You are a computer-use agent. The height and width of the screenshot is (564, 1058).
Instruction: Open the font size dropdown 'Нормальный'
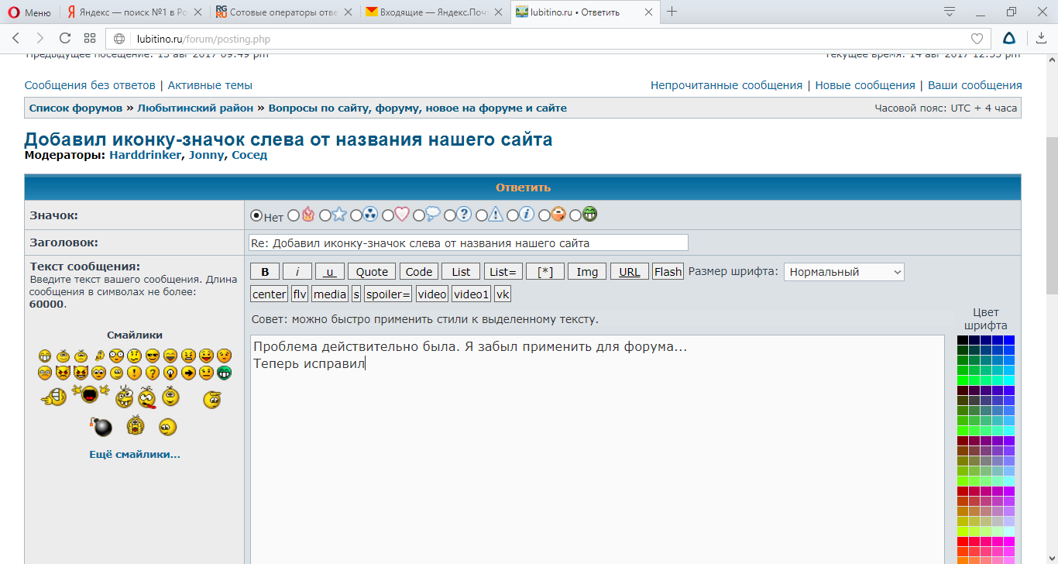click(843, 272)
